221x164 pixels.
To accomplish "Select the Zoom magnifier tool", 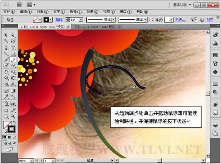I will click(13, 116).
